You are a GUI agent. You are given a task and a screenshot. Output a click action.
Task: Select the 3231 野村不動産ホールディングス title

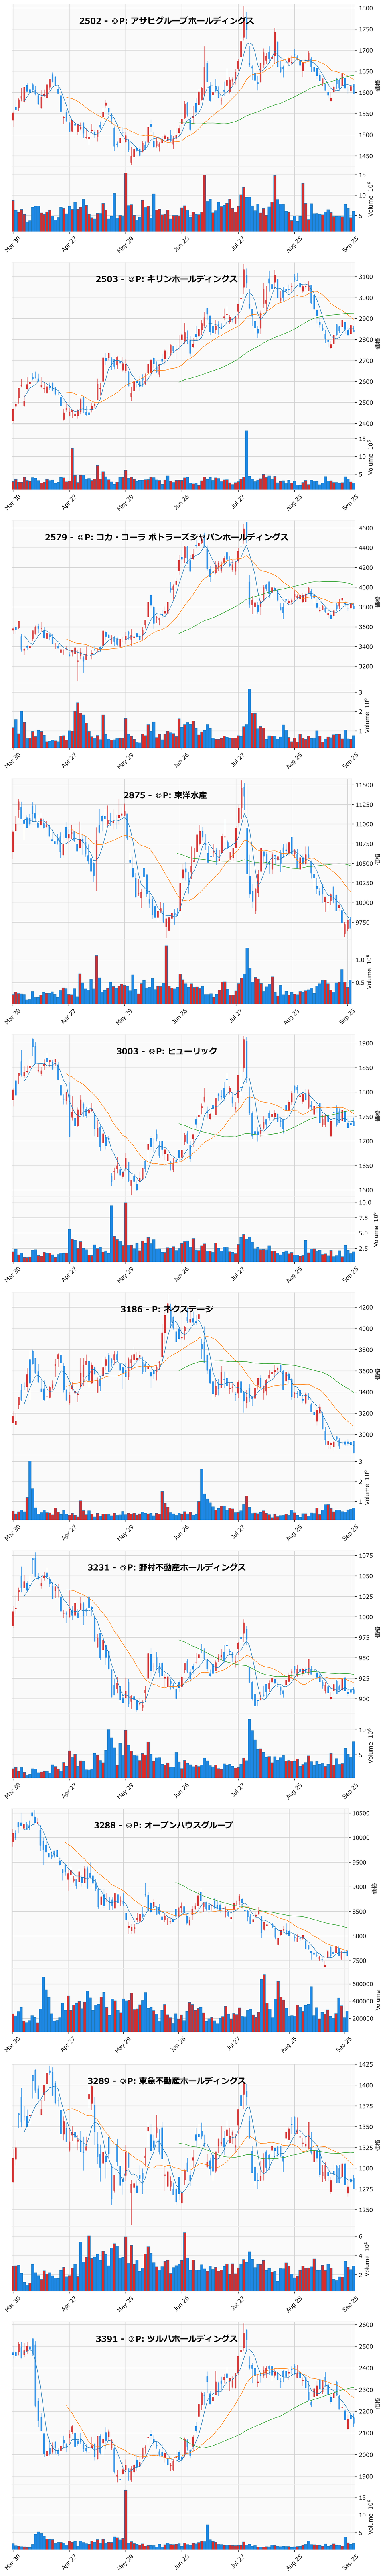(167, 1567)
